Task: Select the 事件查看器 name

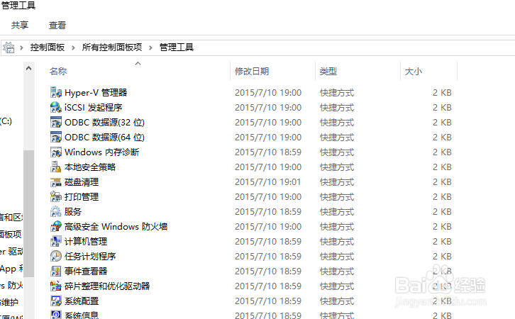Action: tap(86, 271)
